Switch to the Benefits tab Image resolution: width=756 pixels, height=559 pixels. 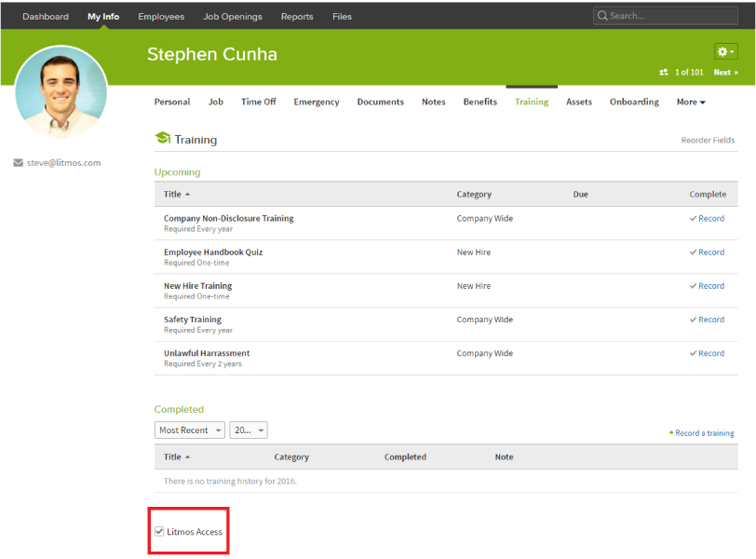pyautogui.click(x=479, y=102)
